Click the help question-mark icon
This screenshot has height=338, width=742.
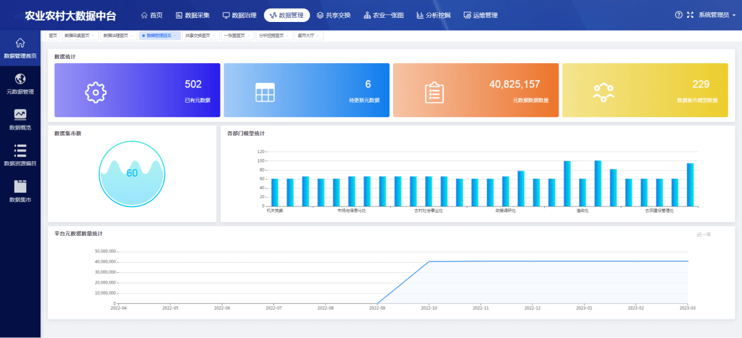[679, 14]
